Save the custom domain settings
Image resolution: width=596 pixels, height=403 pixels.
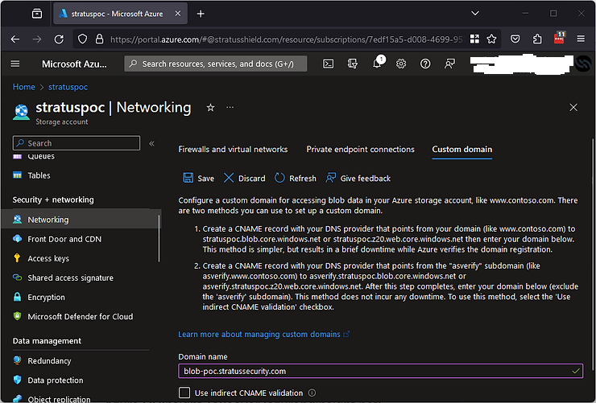pyautogui.click(x=198, y=178)
